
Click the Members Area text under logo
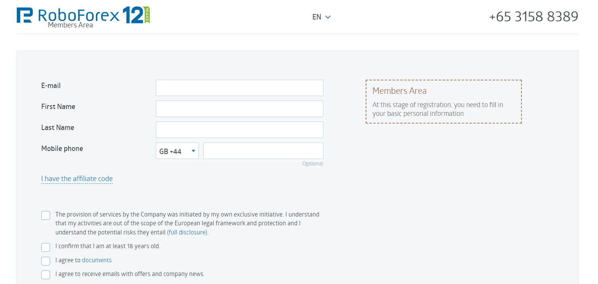70,25
